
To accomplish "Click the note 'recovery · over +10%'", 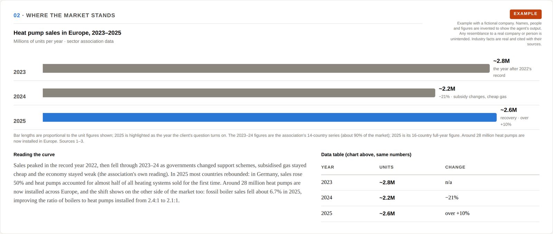I will (514, 121).
